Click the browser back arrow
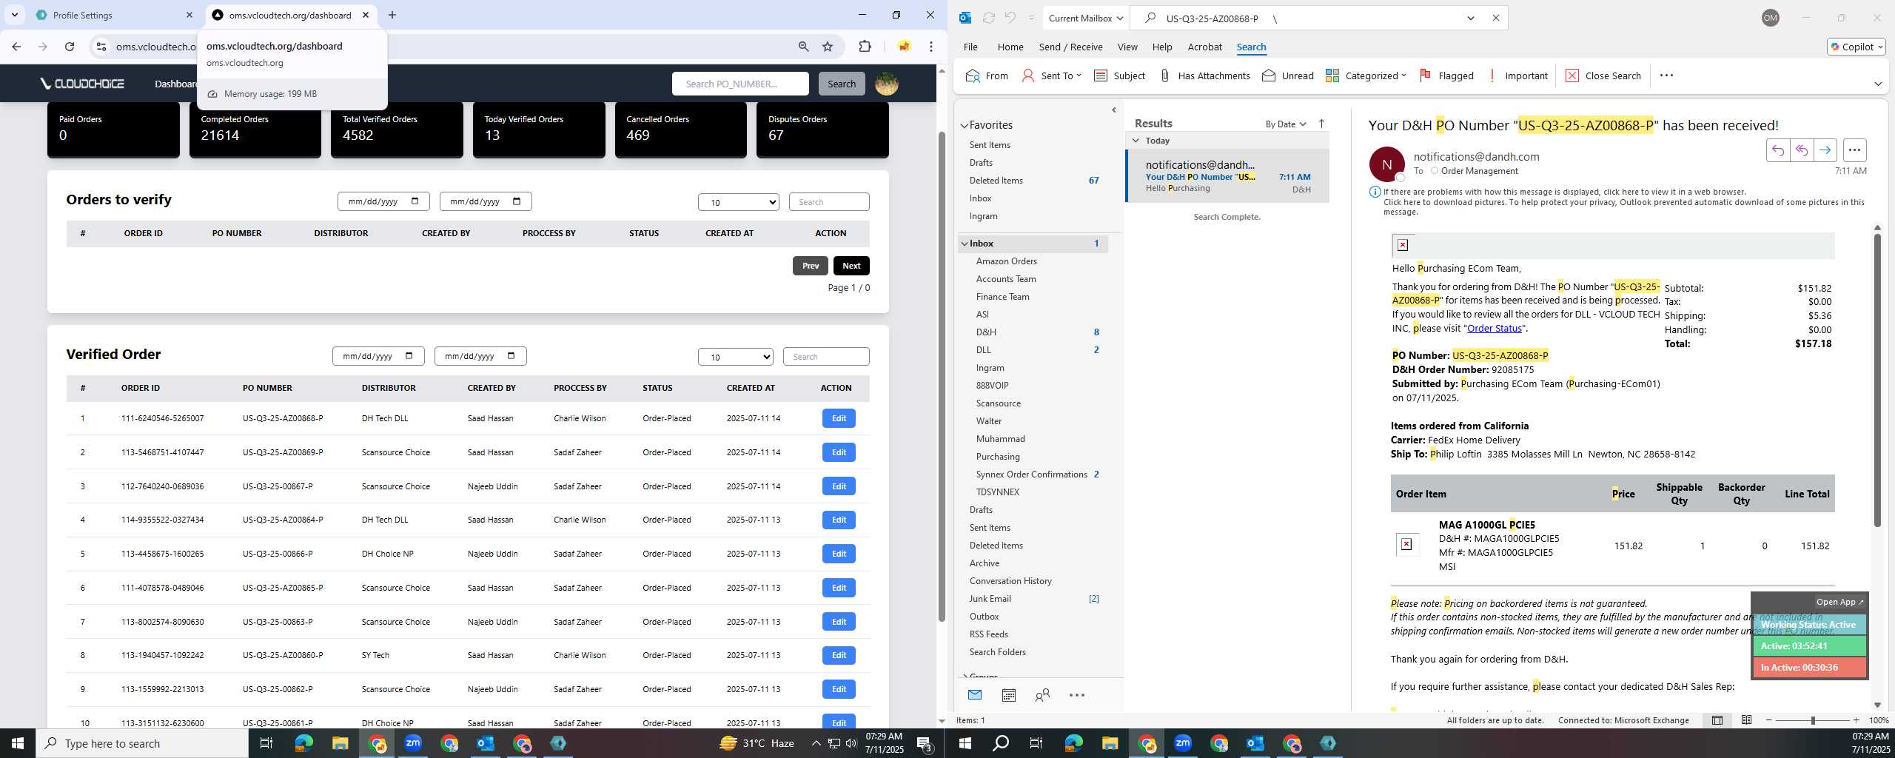The image size is (1895, 758). click(16, 47)
